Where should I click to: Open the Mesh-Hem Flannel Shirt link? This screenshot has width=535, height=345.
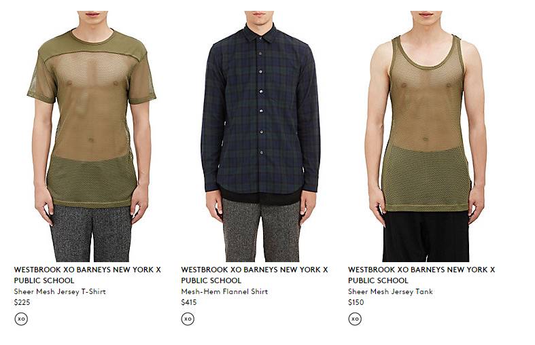coord(224,291)
